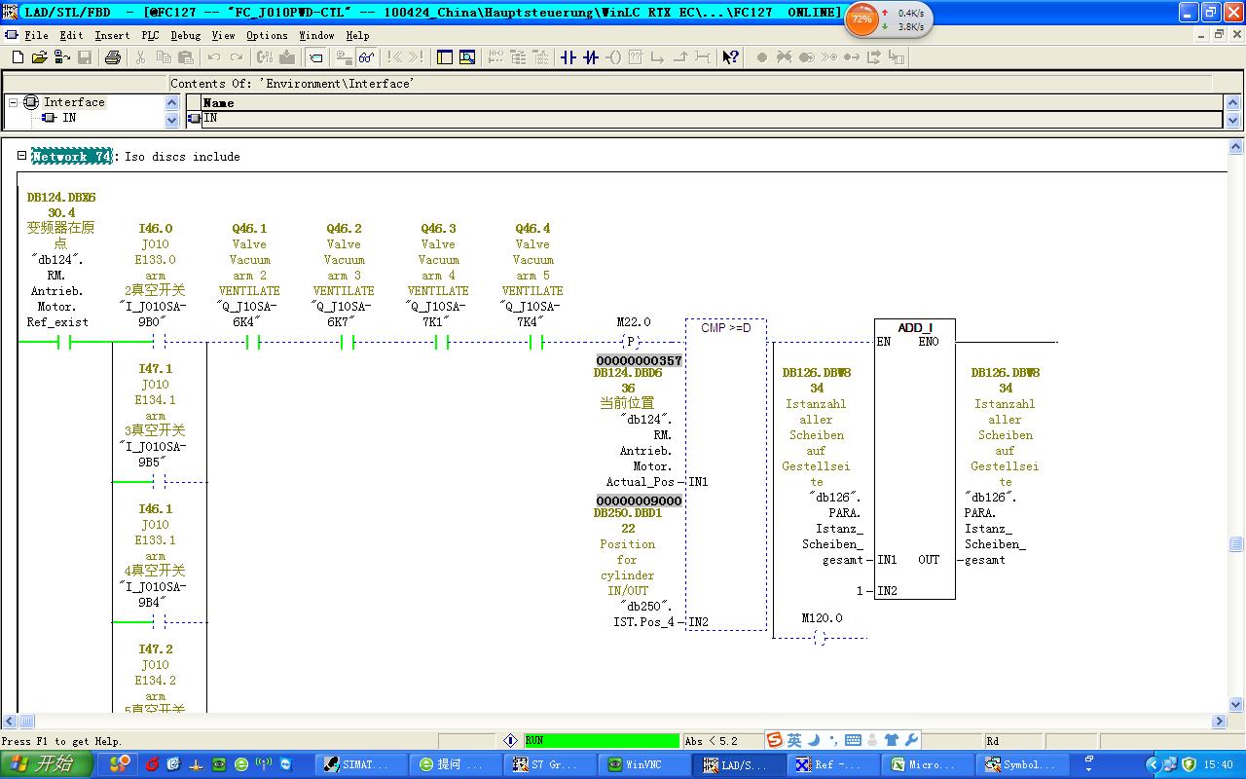Toggle the Overviews panel toolbar button

point(445,57)
